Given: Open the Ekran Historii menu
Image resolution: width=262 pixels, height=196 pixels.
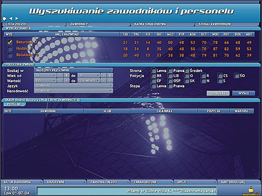Looking at the screenshot, I should pyautogui.click(x=152, y=182).
